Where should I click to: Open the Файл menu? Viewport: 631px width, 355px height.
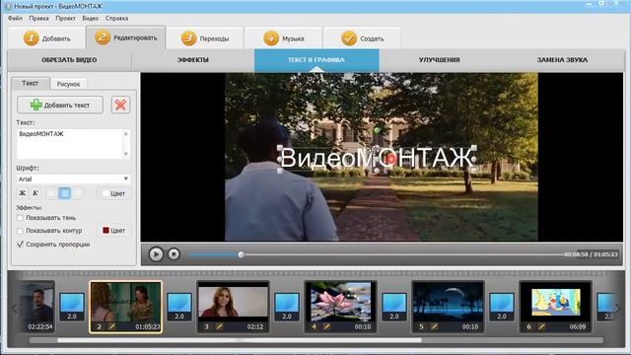(15, 18)
